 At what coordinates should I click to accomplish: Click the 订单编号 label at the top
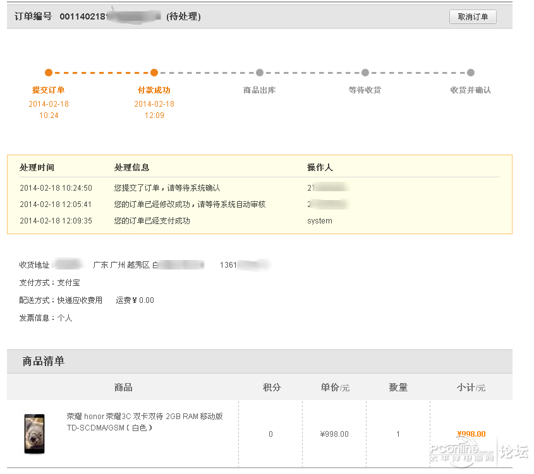[33, 16]
